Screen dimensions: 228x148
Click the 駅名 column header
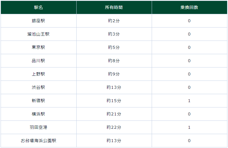pyautogui.click(x=38, y=7)
